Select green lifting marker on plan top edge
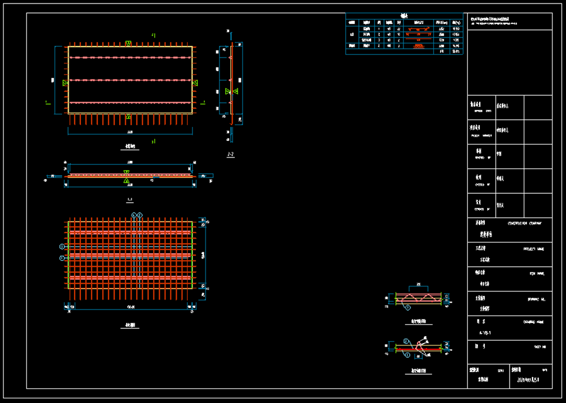566x403 pixels. 128,43
